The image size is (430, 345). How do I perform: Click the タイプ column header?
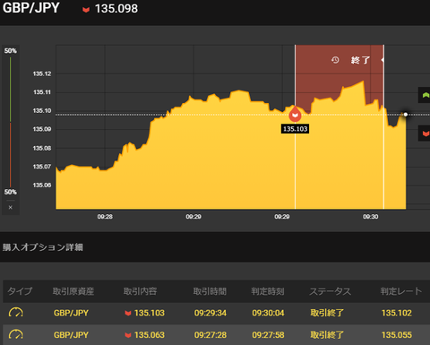pos(20,291)
